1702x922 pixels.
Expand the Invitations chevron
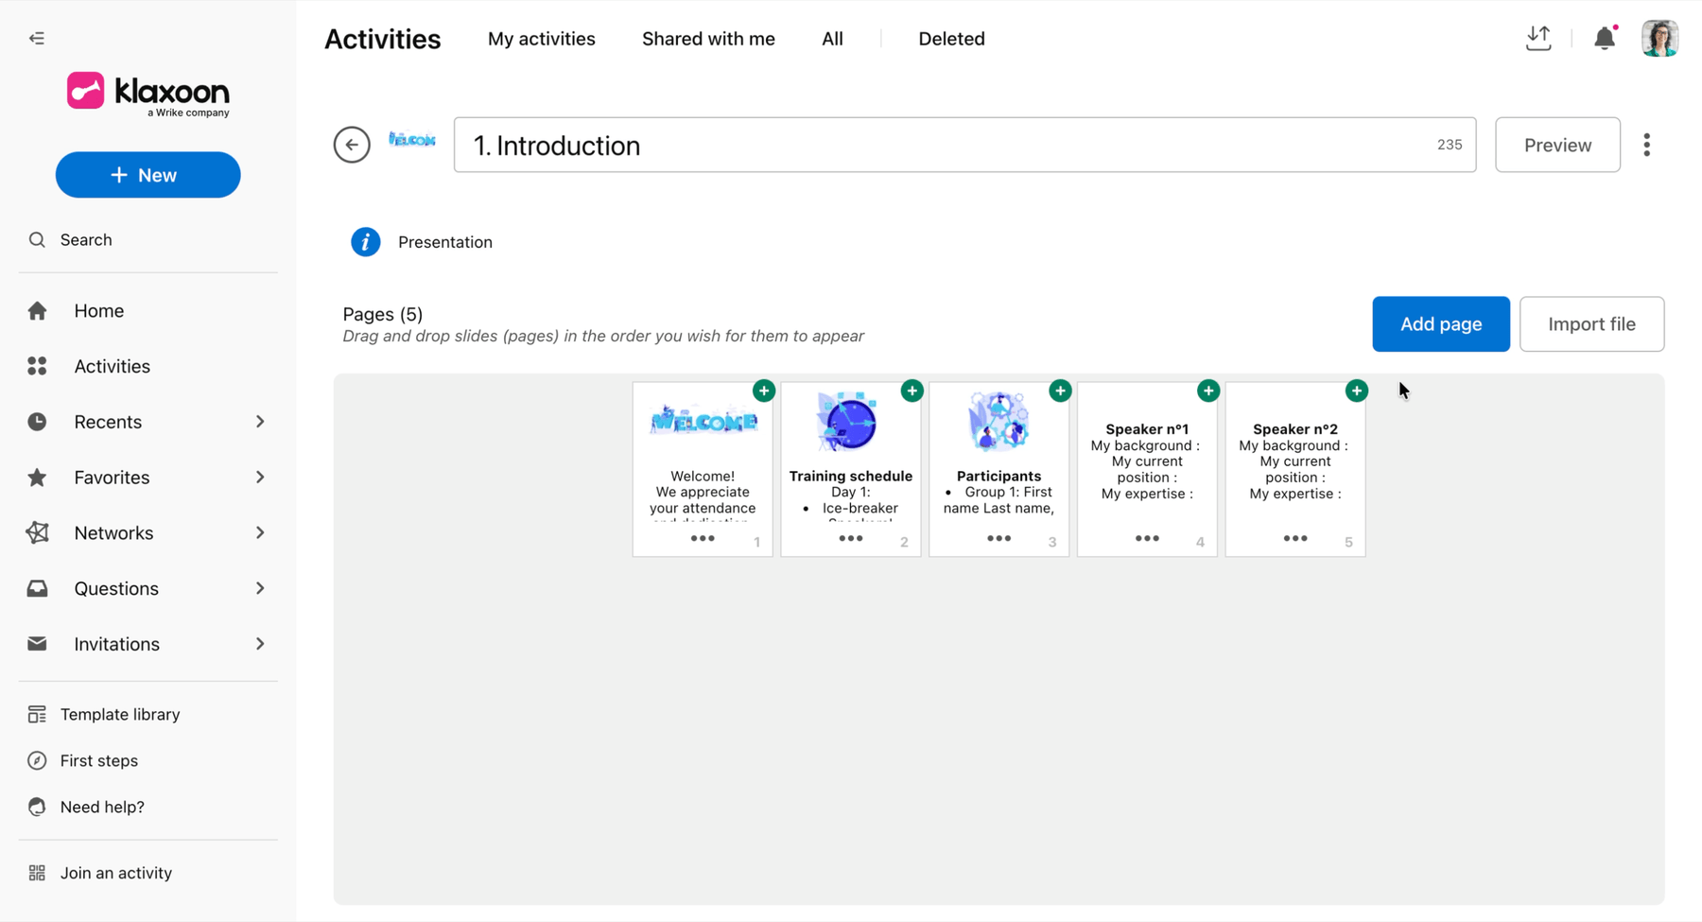click(x=260, y=644)
